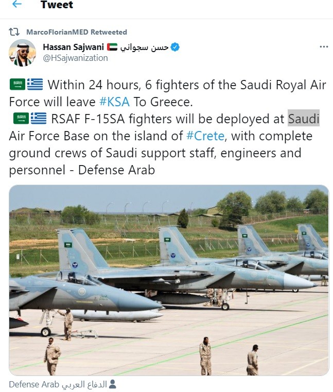Click the Greek flag emoji before "RSAF"
Screen dimensions: 333x392
(38, 119)
